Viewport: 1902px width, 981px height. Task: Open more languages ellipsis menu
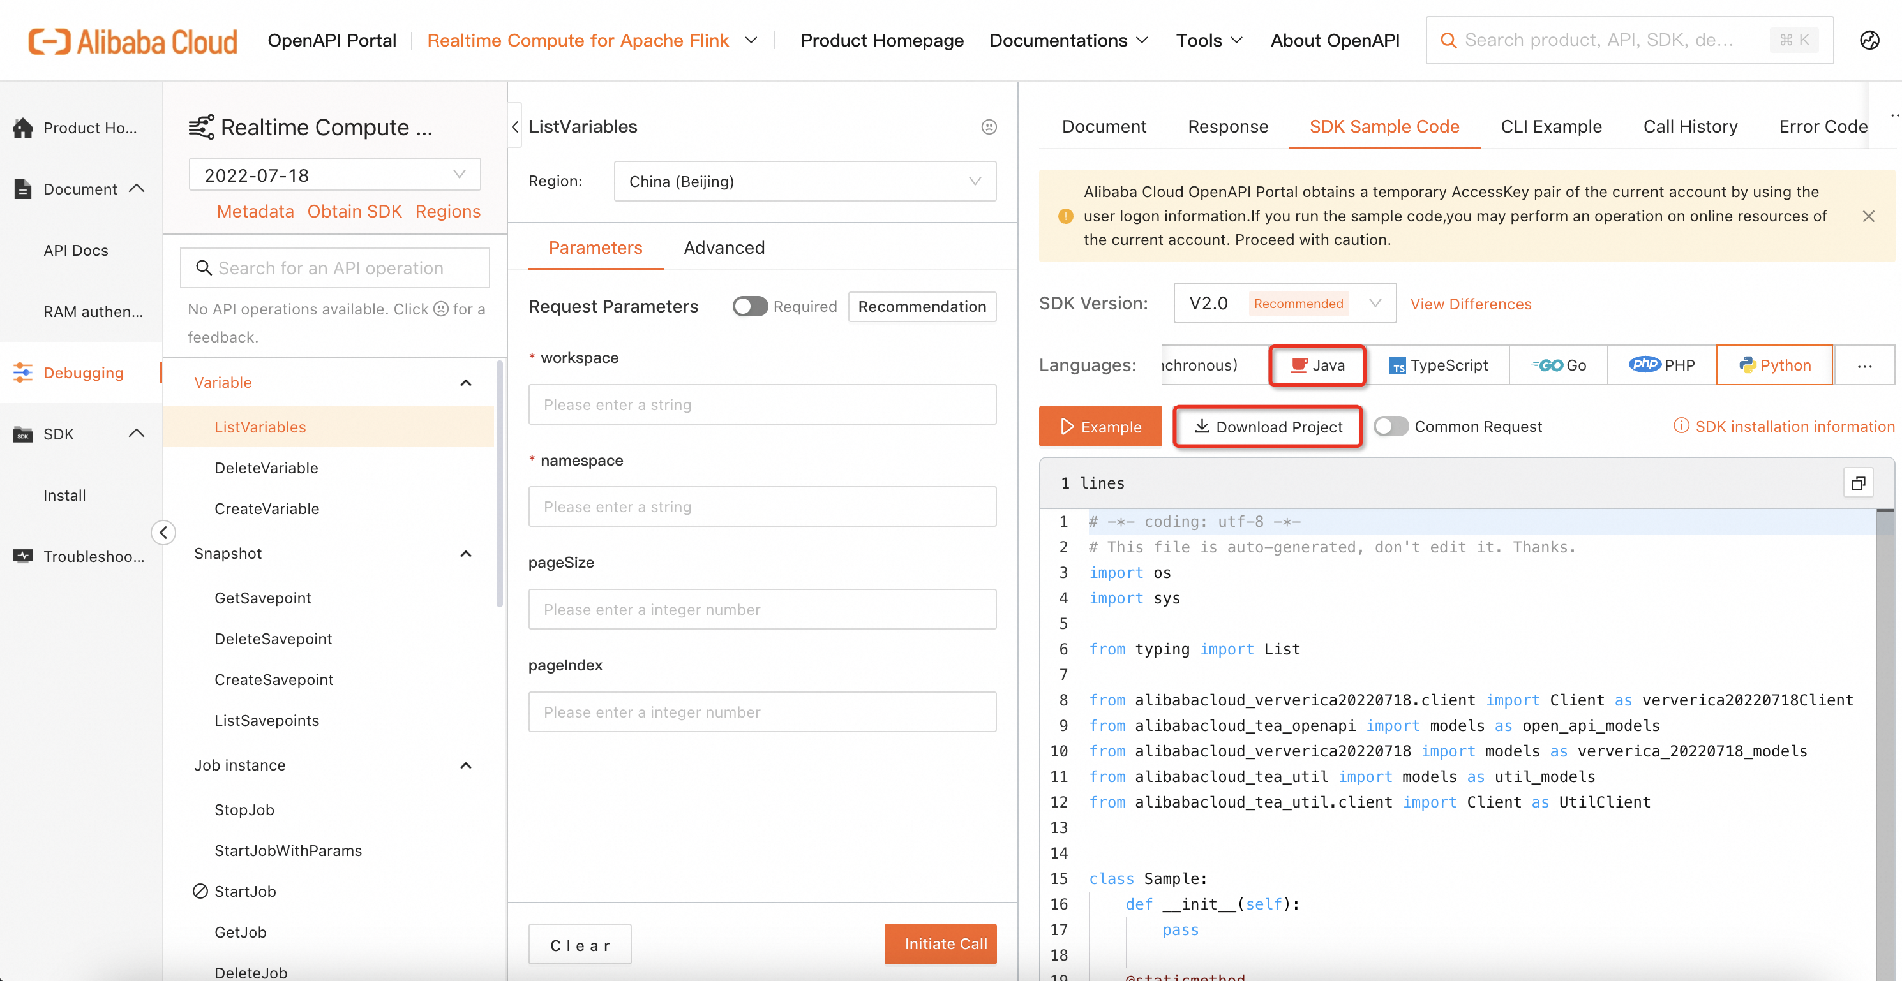click(1864, 365)
